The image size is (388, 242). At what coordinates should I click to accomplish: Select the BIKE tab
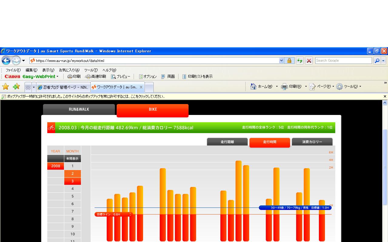152,110
